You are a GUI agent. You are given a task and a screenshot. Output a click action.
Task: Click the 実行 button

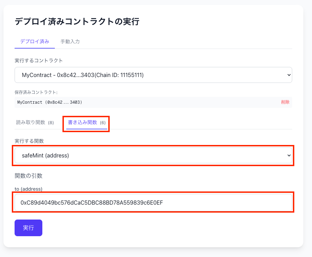point(28,228)
